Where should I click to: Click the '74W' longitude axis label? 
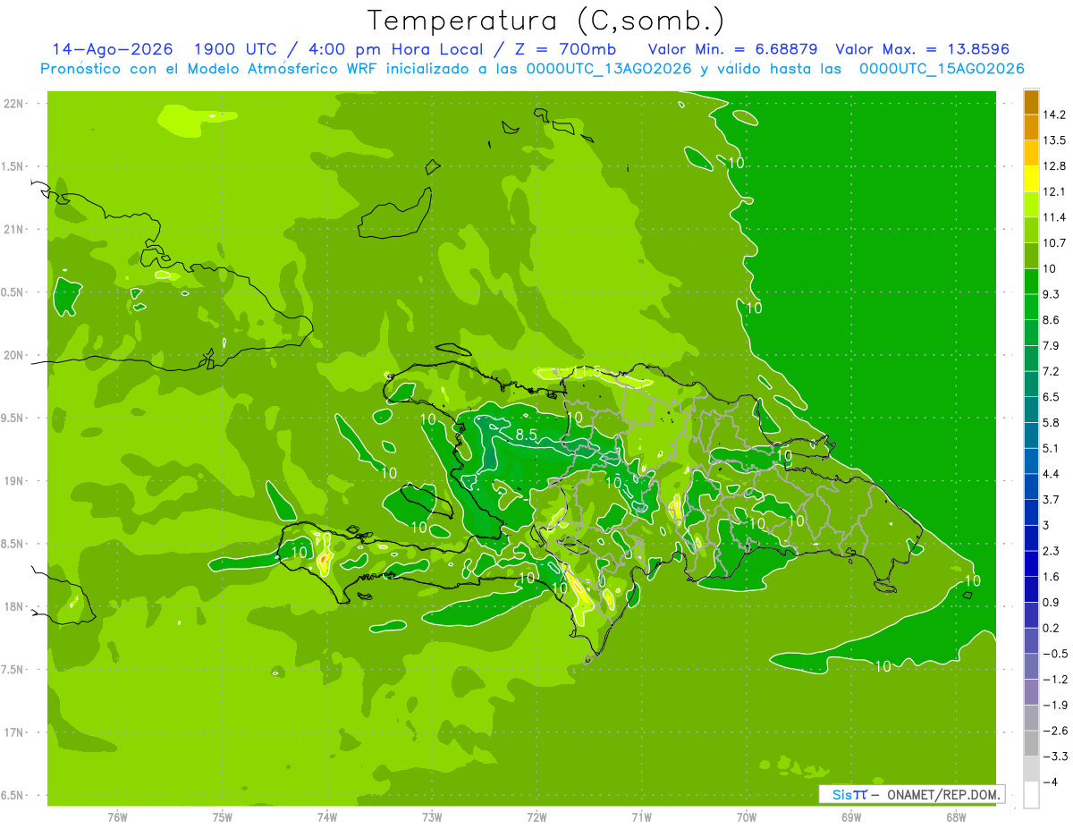click(x=327, y=816)
